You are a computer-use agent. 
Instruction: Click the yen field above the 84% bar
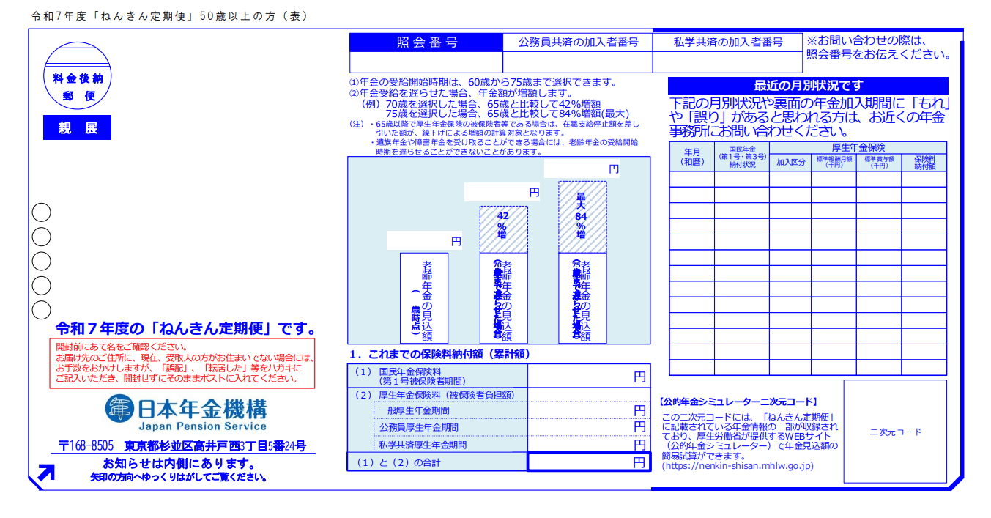[x=582, y=169]
